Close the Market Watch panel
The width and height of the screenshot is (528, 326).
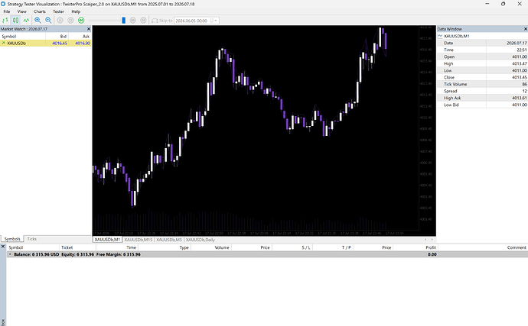pyautogui.click(x=89, y=29)
